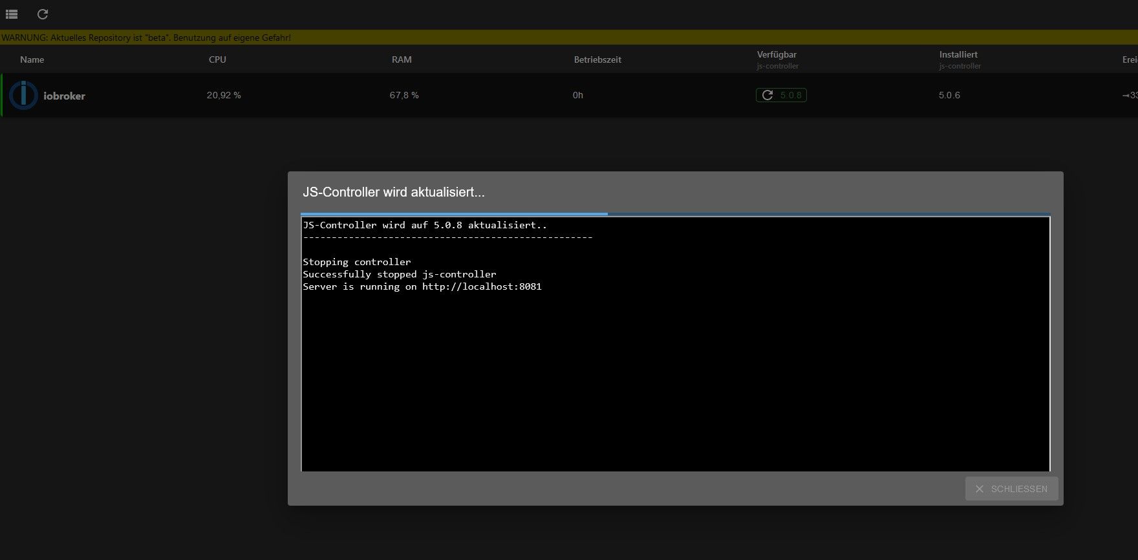This screenshot has height=560, width=1138.
Task: Click the reload hosts refresh icon
Action: pos(43,14)
